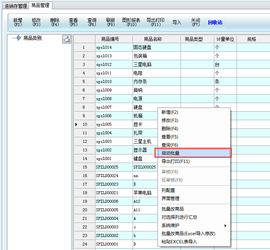Choose 列配置 from the context menu
270x250 pixels.
tap(168, 190)
